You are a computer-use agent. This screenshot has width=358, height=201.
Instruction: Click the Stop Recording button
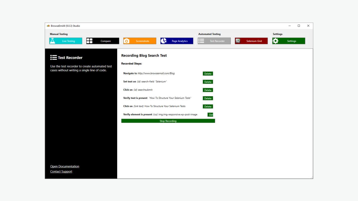click(168, 121)
